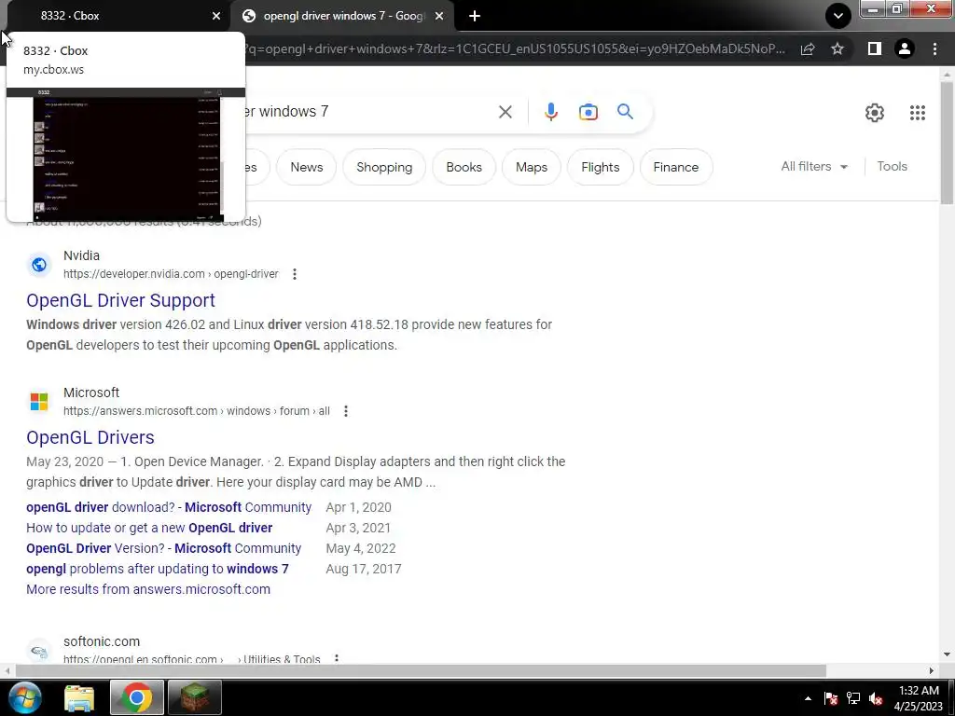Open How to update OpenGL driver link
This screenshot has height=716, width=955.
click(149, 528)
